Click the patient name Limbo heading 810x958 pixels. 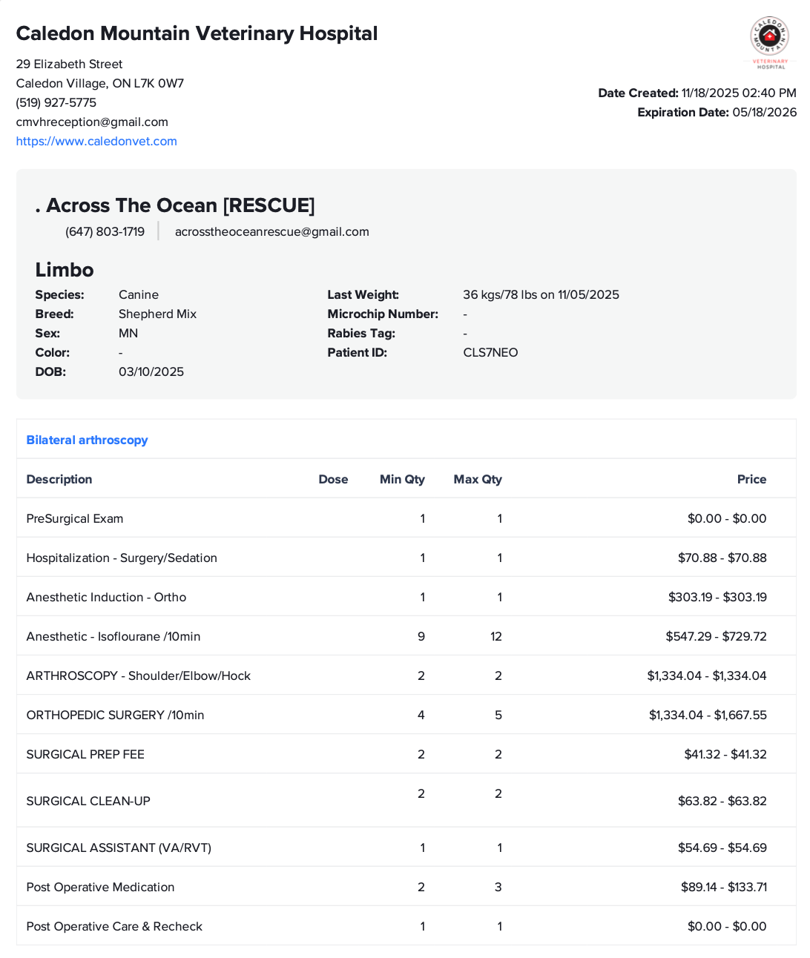[x=65, y=270]
